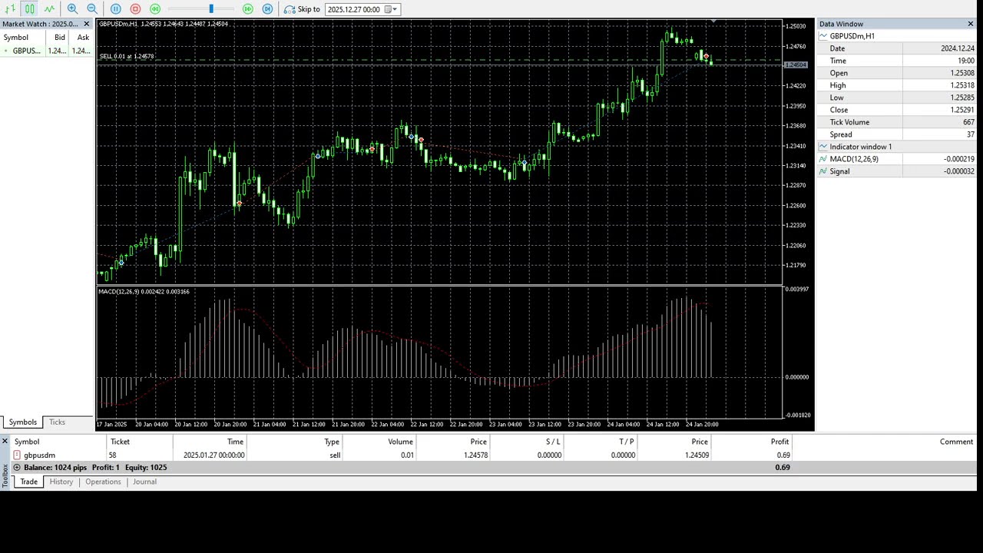This screenshot has height=553, width=983.
Task: Click the Date value 2024.12.24
Action: [957, 48]
